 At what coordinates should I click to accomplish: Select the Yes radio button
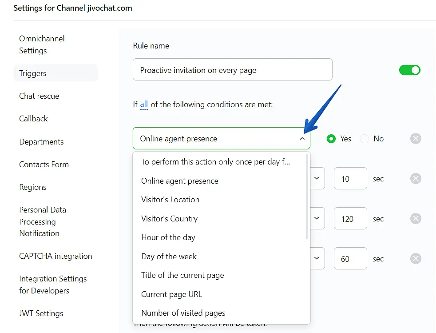point(331,139)
